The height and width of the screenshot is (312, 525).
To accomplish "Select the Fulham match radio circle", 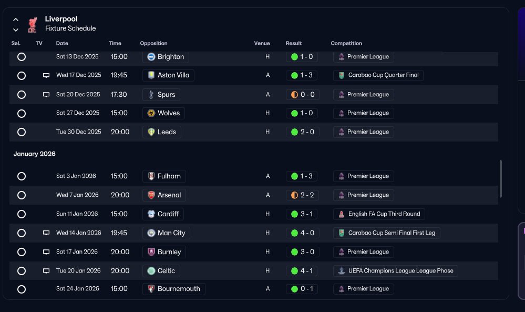I will [22, 176].
